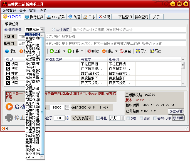Click the 类型 column header

[14, 59]
